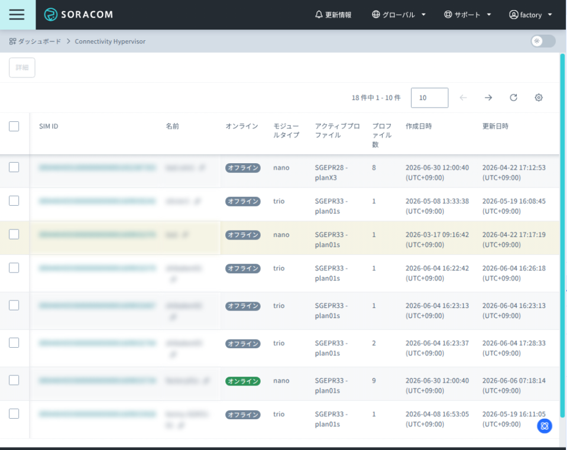The image size is (567, 450).
Task: Expand the グローバル coverage dropdown
Action: point(399,15)
